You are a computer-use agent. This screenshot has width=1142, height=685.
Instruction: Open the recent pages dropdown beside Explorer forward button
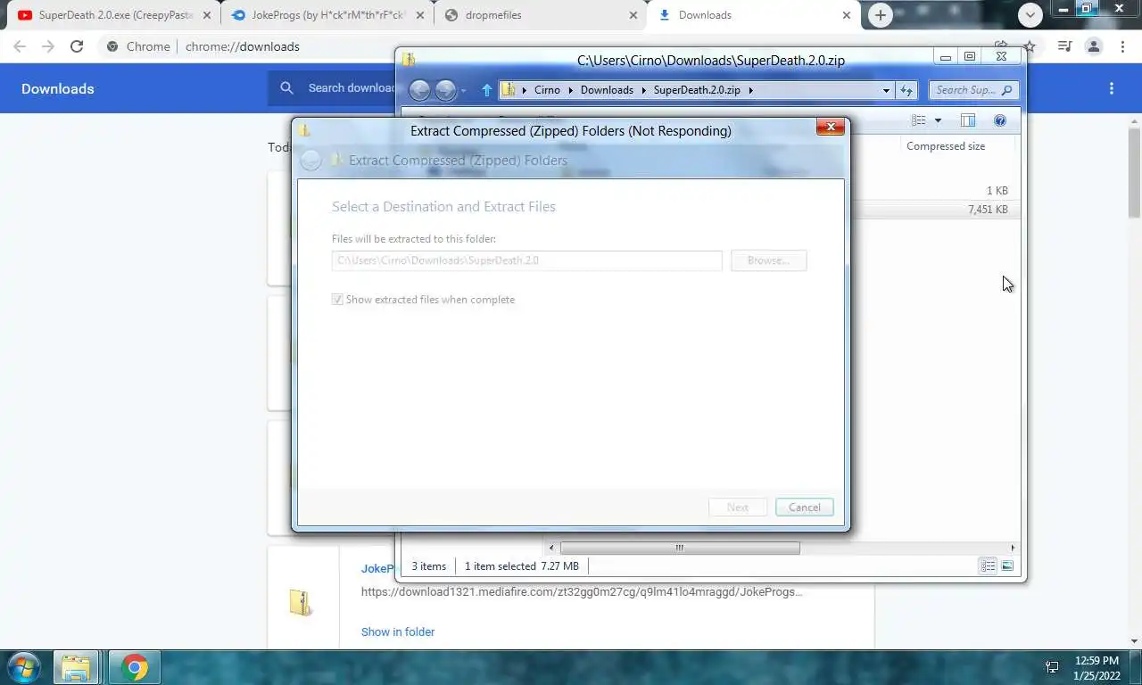(x=463, y=91)
